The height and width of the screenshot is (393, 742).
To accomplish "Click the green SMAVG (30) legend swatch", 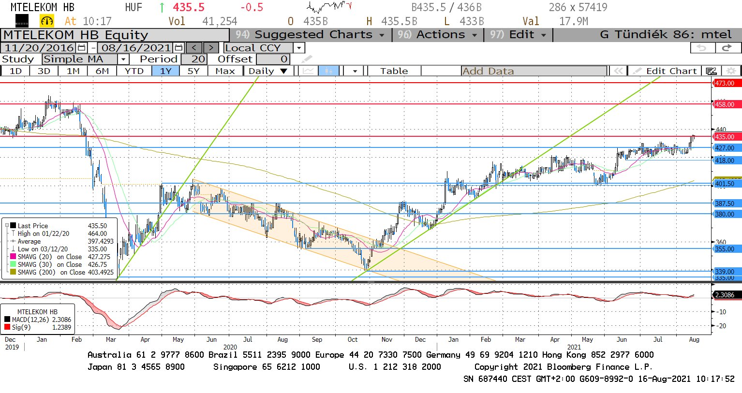I will pyautogui.click(x=13, y=264).
